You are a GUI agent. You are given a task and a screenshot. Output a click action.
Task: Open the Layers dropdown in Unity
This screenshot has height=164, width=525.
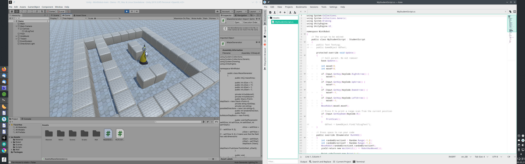click(241, 11)
